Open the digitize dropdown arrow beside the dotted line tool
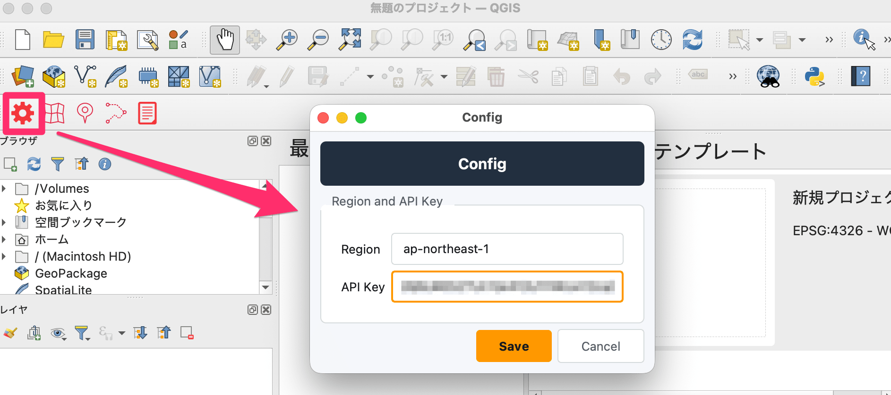 (370, 76)
